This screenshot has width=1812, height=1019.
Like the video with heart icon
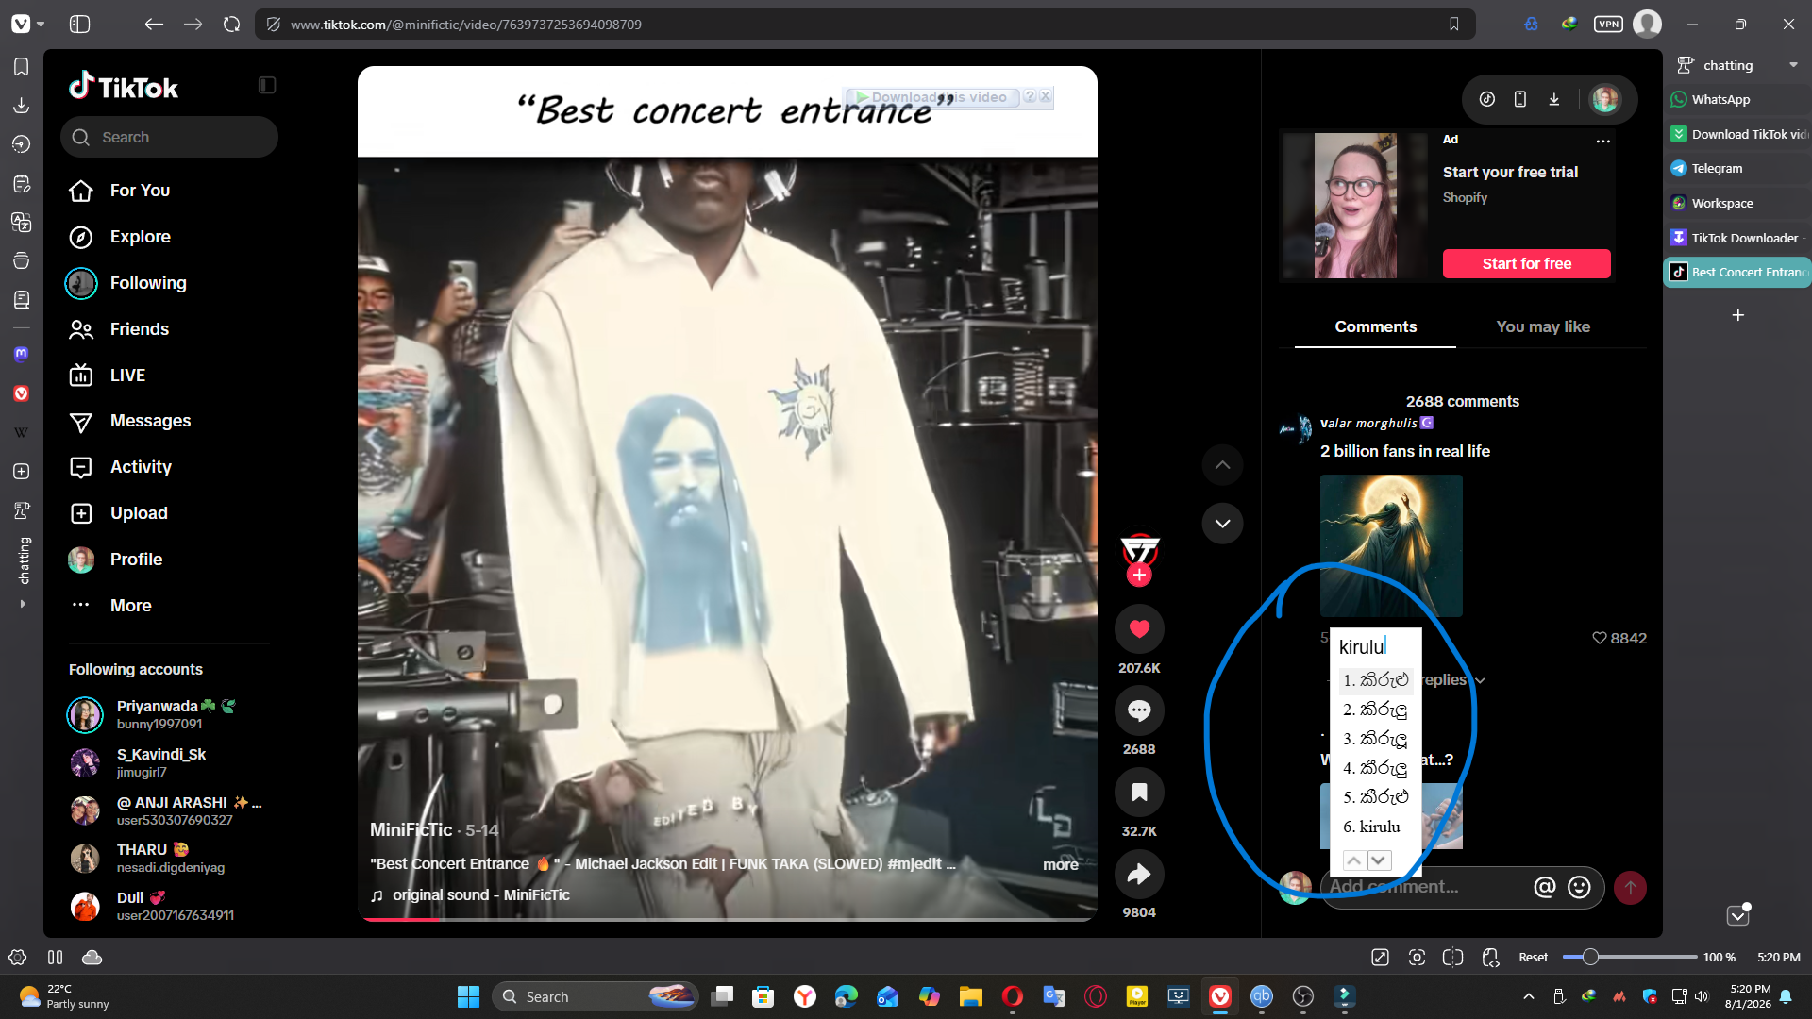pos(1139,629)
